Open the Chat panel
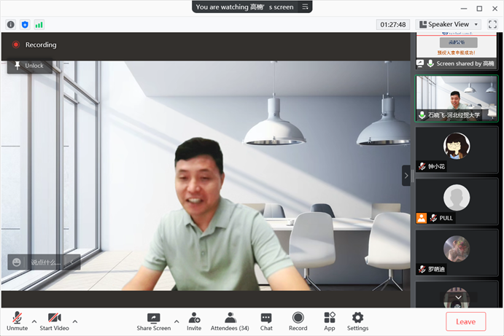Viewport: 504px width, 336px height. (x=266, y=321)
